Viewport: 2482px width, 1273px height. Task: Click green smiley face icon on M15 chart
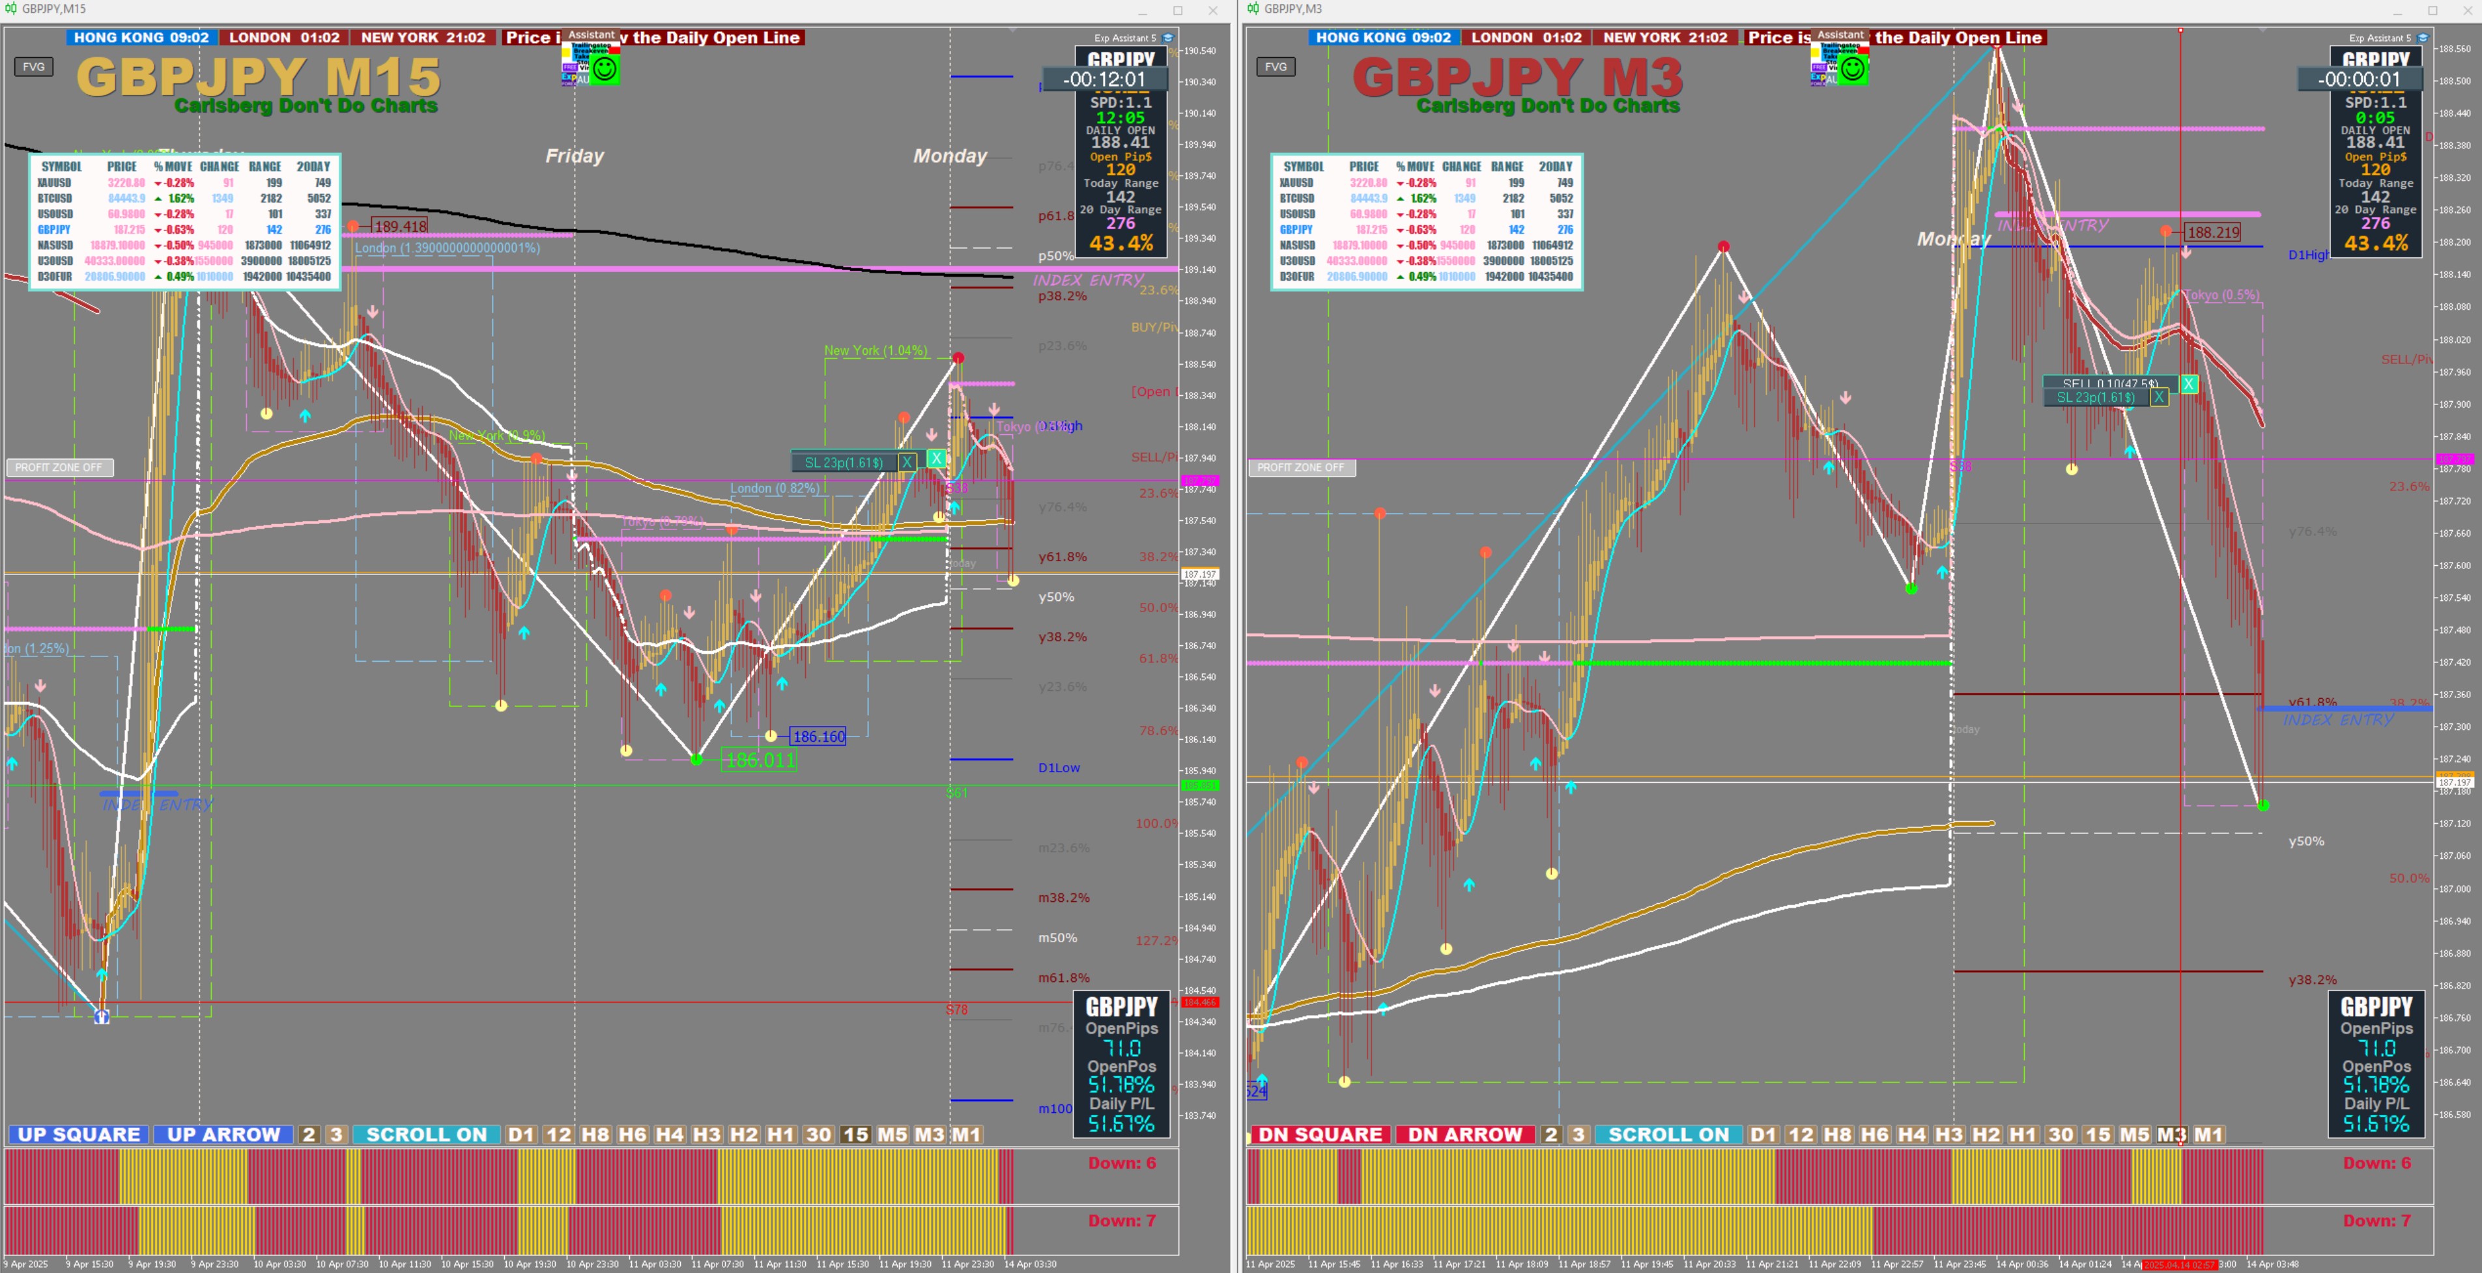click(604, 69)
